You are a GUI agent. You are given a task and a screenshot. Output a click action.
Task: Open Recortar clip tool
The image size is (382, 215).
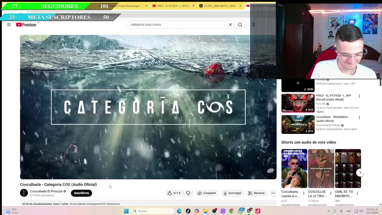point(256,193)
